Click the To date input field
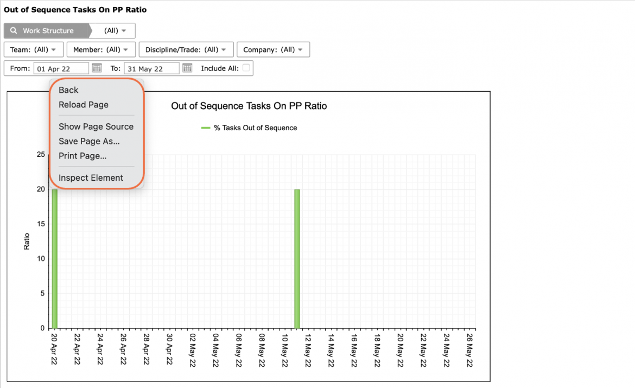Screen dimensions: 635x388 (151, 68)
